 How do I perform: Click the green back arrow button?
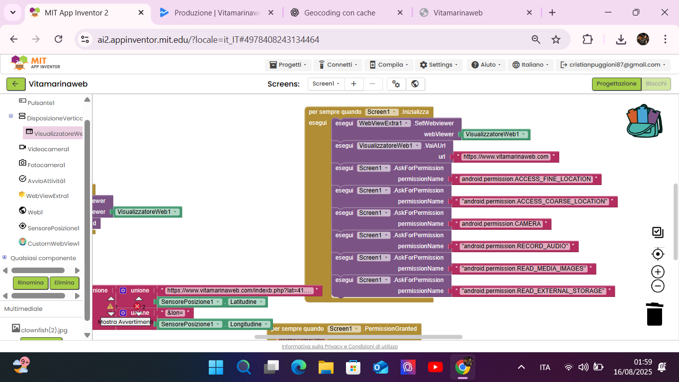click(15, 84)
